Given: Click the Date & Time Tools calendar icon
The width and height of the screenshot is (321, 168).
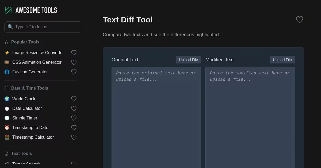Looking at the screenshot, I should [x=6, y=88].
